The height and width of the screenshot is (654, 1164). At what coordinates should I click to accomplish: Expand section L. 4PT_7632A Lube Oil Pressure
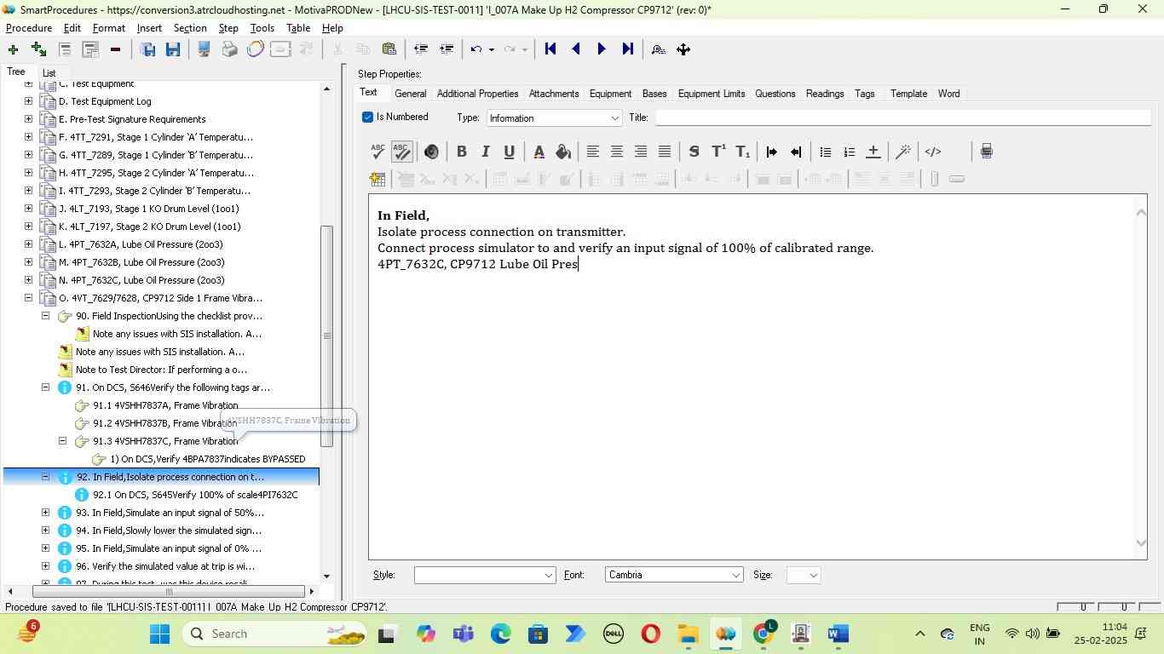click(28, 244)
